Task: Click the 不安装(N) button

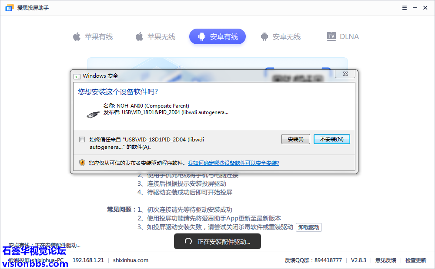Action: click(x=332, y=139)
